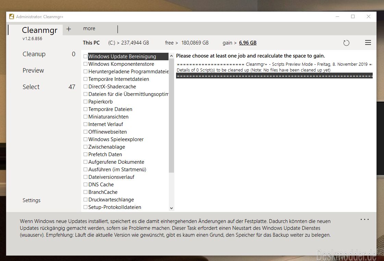Click Select to choose all jobs
Image resolution: width=384 pixels, height=261 pixels.
click(x=31, y=87)
